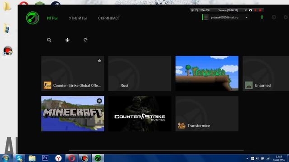Open the Transformice game tile
Image resolution: width=289 pixels, height=162 pixels.
(207, 114)
